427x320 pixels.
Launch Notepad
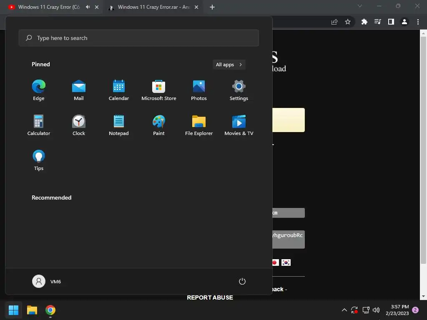point(119,125)
